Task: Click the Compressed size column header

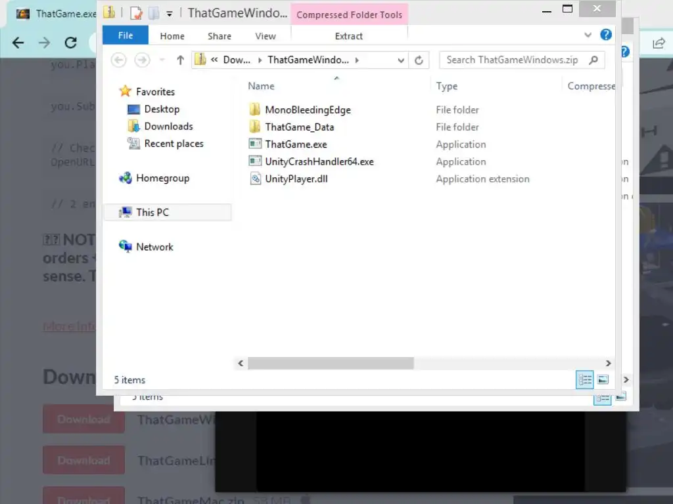Action: coord(591,86)
